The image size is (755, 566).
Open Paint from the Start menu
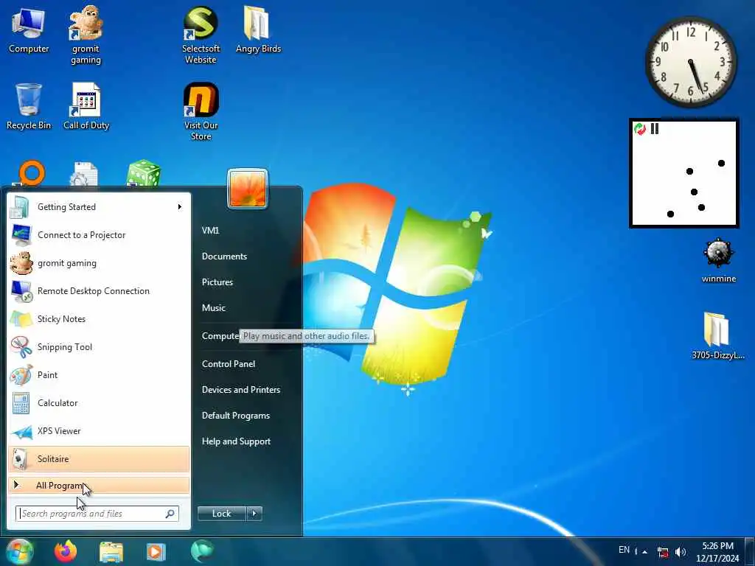coord(99,375)
